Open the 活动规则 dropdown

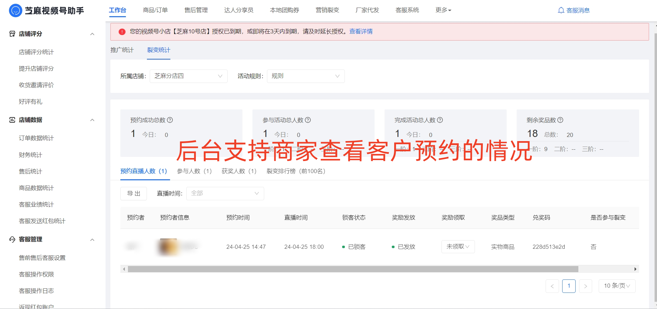306,76
